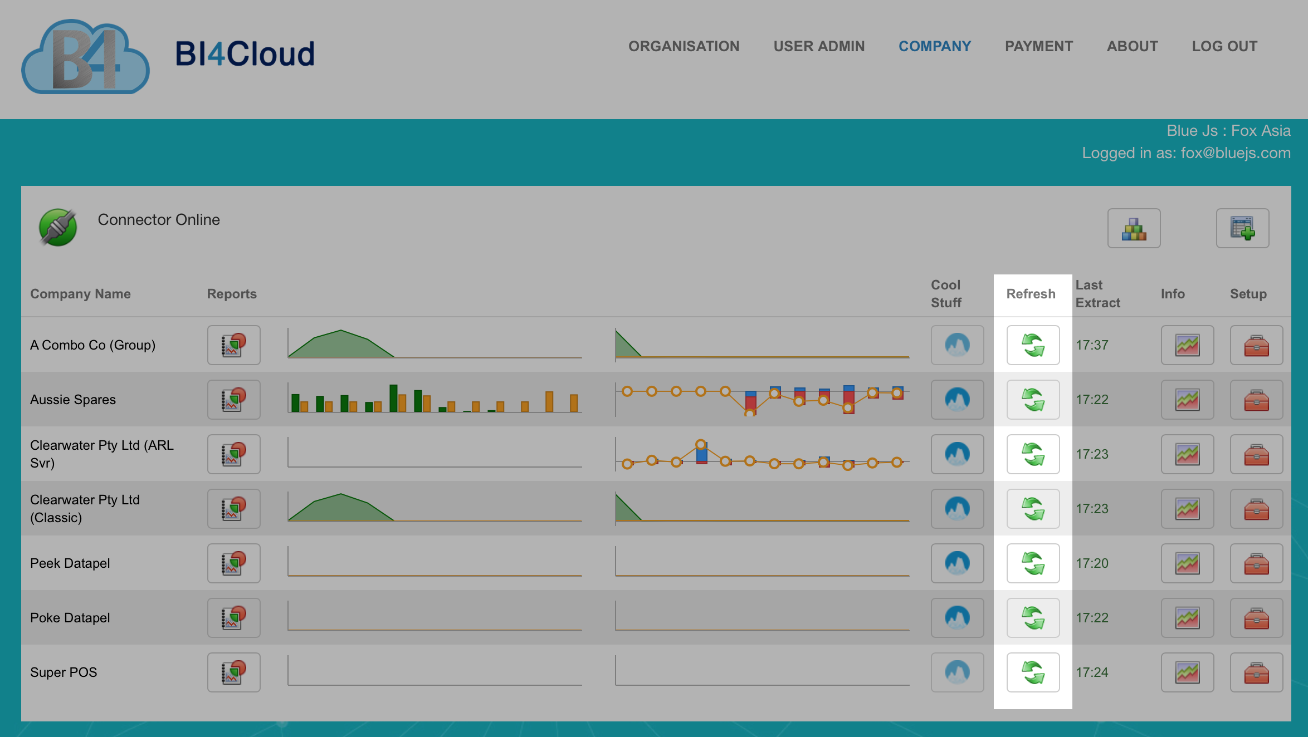
Task: Click the colored blocks button
Action: click(x=1134, y=228)
